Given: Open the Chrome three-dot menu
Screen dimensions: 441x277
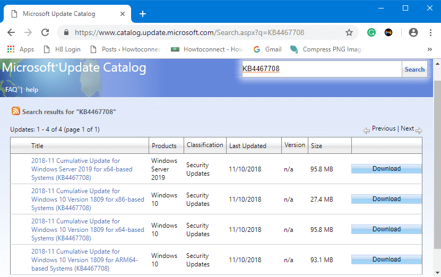Looking at the screenshot, I should pos(430,32).
